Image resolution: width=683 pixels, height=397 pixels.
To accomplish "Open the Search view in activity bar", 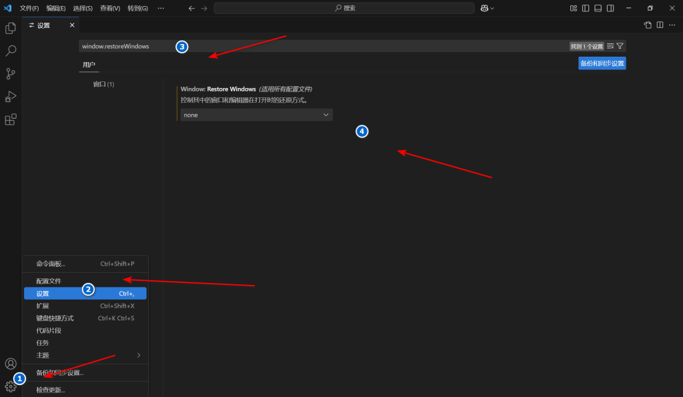I will click(11, 51).
